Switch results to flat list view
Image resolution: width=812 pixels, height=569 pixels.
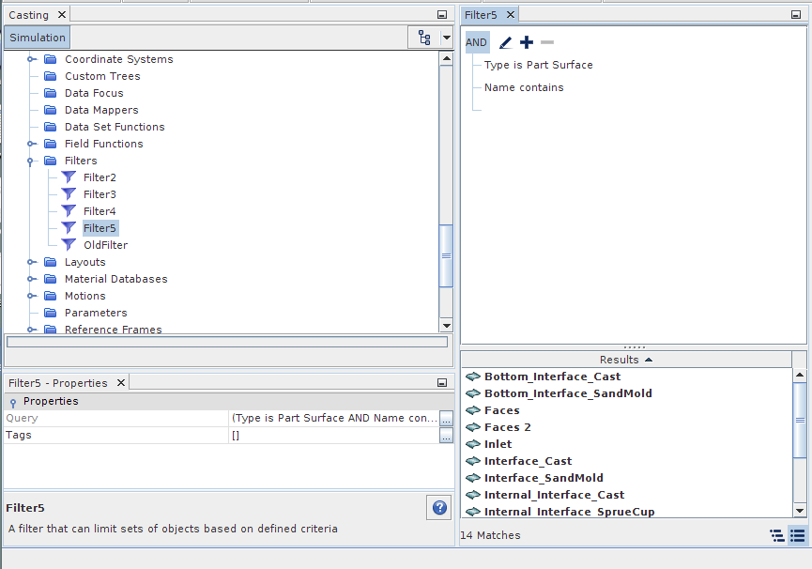(x=797, y=535)
